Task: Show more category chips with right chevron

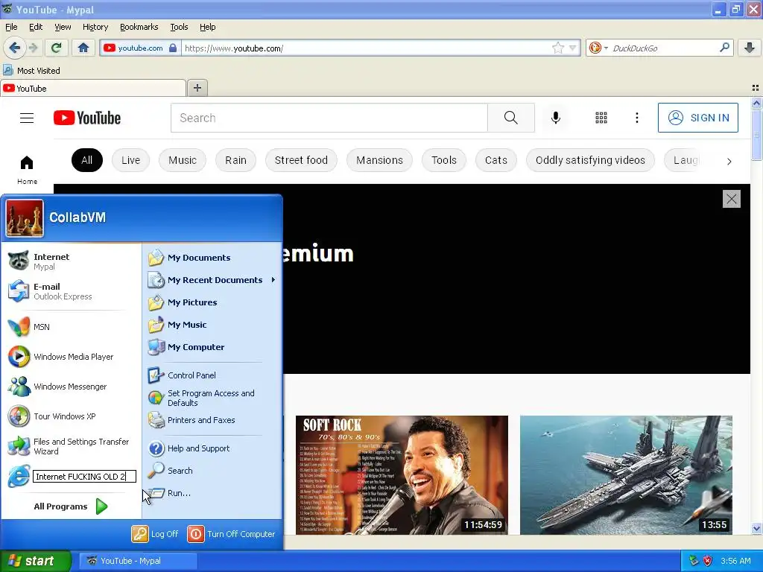Action: 729,161
